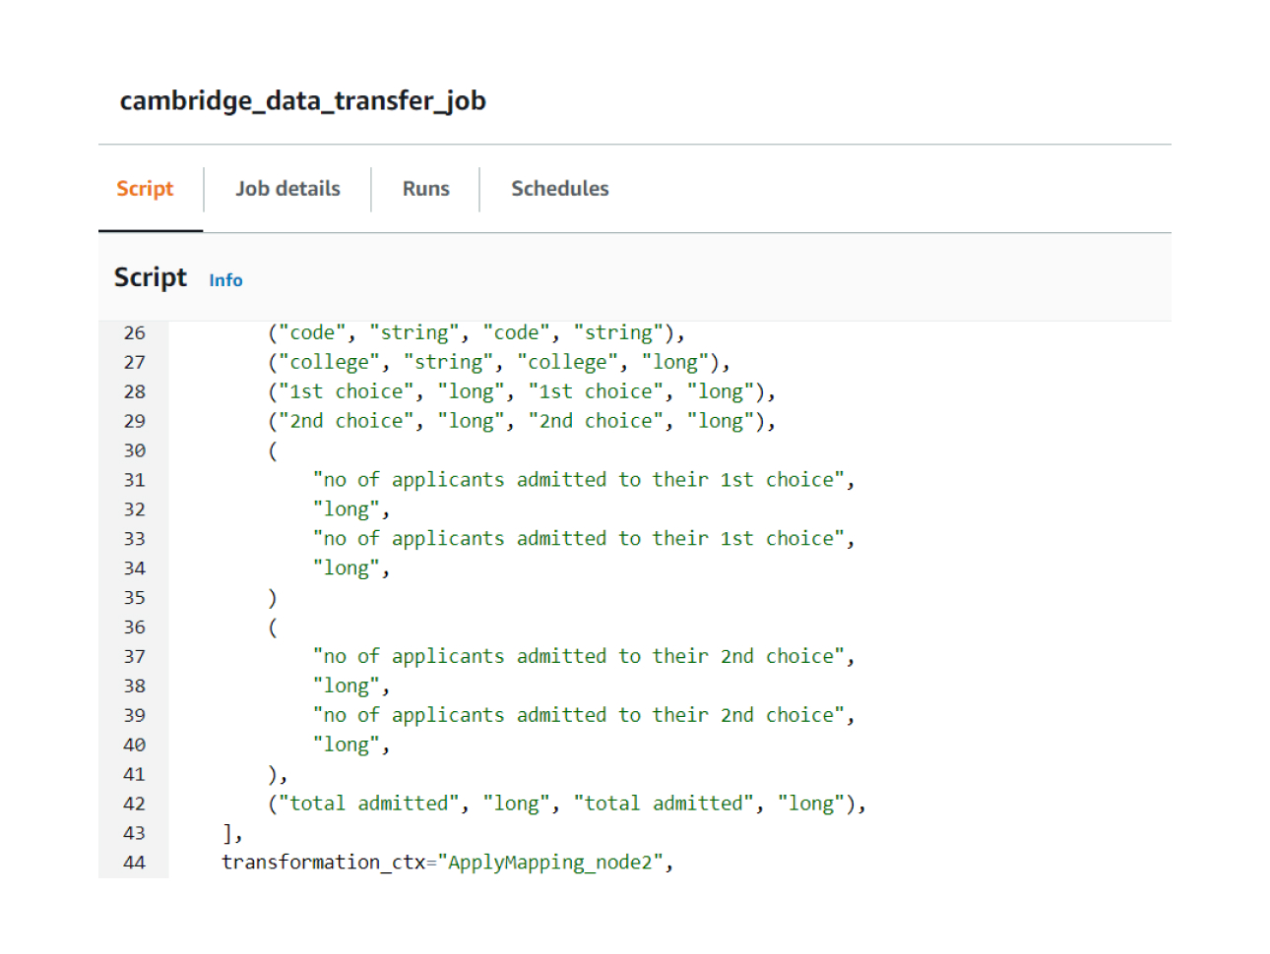Click line number 37 in gutter
The image size is (1270, 954).
point(134,657)
